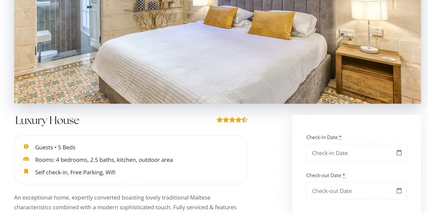Click the third star of the rating
This screenshot has height=213, width=428.
tap(232, 120)
